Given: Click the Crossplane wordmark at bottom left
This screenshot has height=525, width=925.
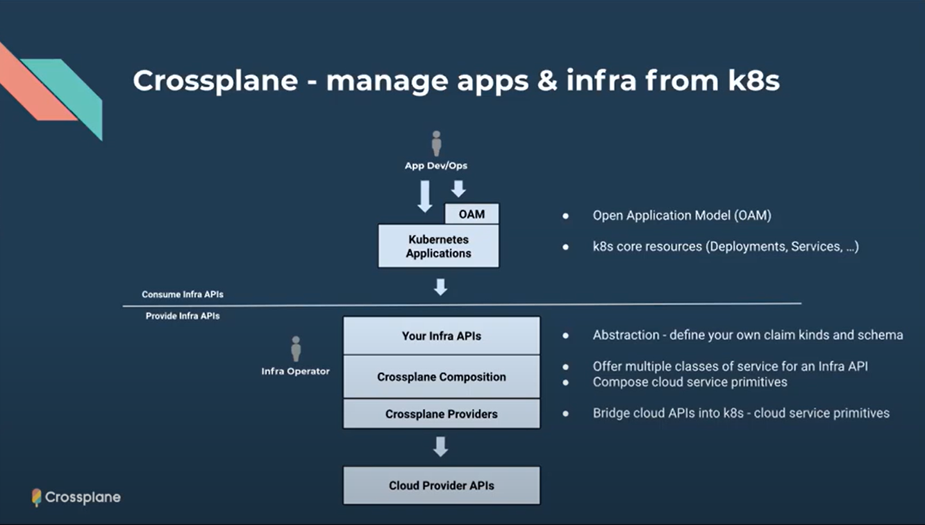Looking at the screenshot, I should pyautogui.click(x=83, y=497).
